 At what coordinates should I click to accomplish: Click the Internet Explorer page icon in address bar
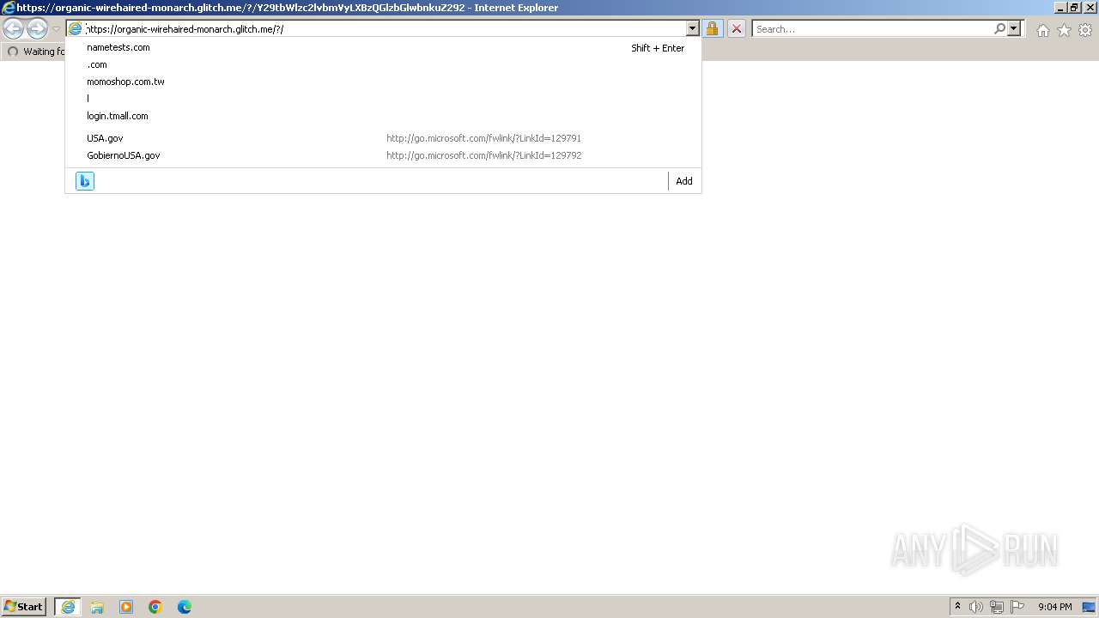tap(76, 29)
